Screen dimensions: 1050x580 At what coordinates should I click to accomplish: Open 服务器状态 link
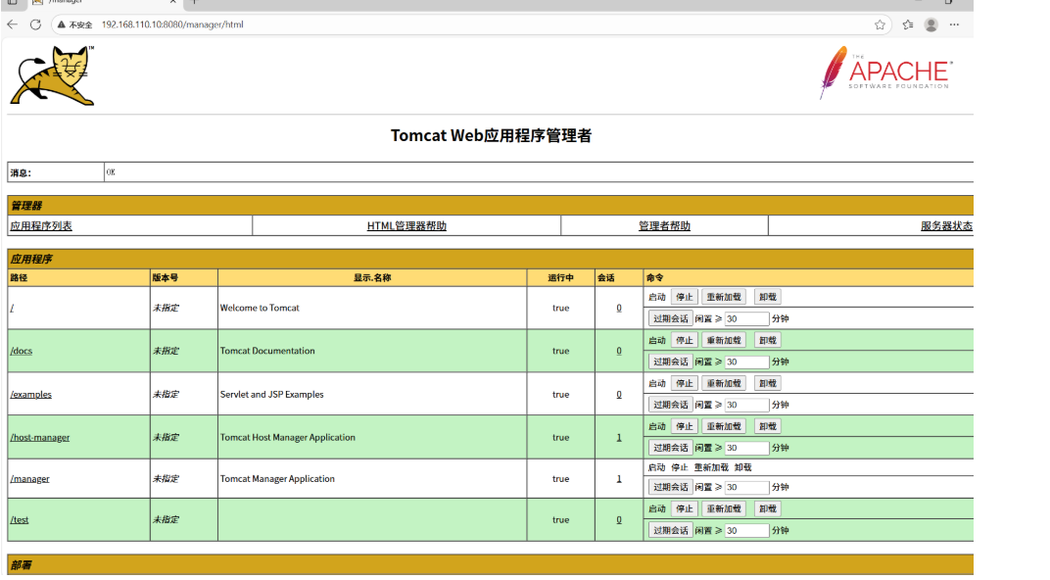point(946,225)
